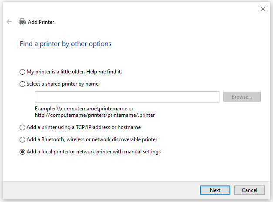273x202 pixels.
Task: Click the 'Select a shared printer by name' label text
Action: [62, 84]
